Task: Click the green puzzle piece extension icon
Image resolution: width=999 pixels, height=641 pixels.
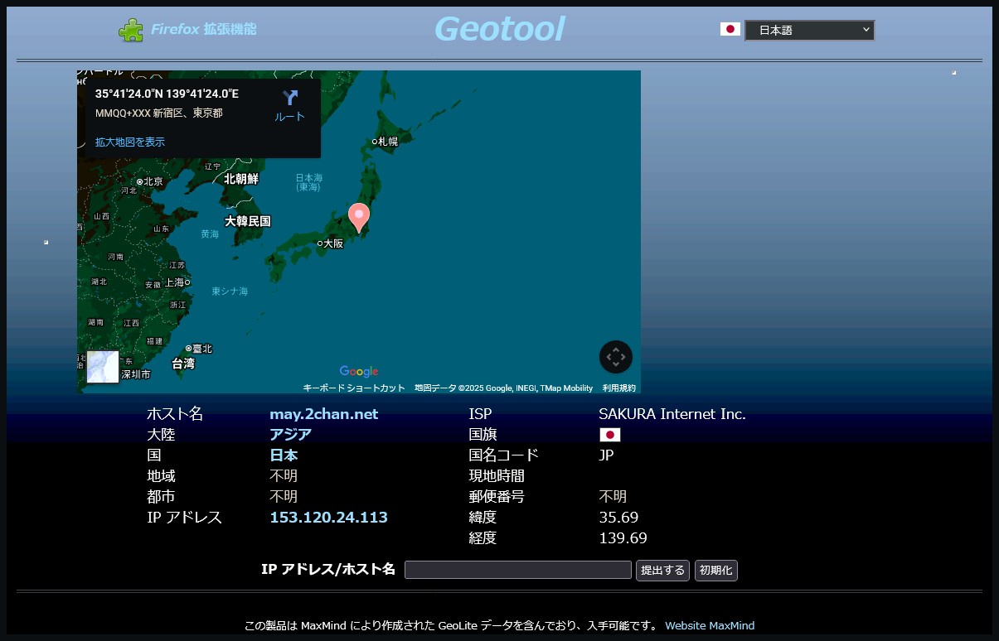Action: tap(130, 30)
